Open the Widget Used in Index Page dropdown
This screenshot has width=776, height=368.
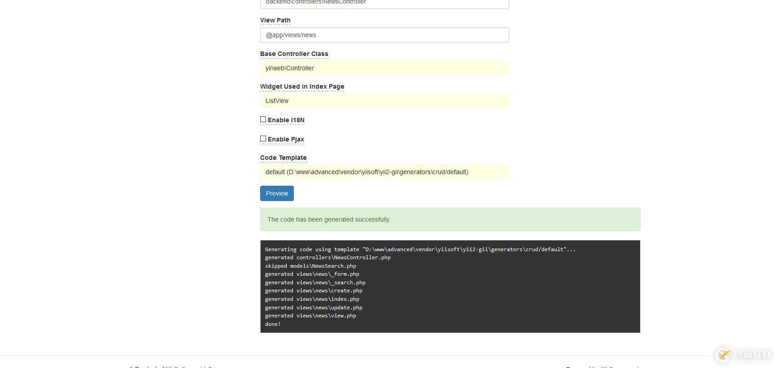(x=384, y=101)
